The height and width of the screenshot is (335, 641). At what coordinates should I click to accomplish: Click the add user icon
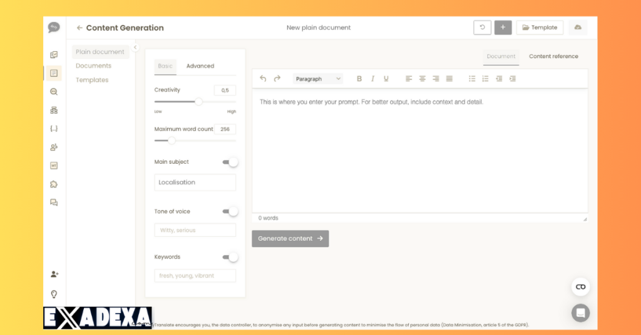[54, 274]
